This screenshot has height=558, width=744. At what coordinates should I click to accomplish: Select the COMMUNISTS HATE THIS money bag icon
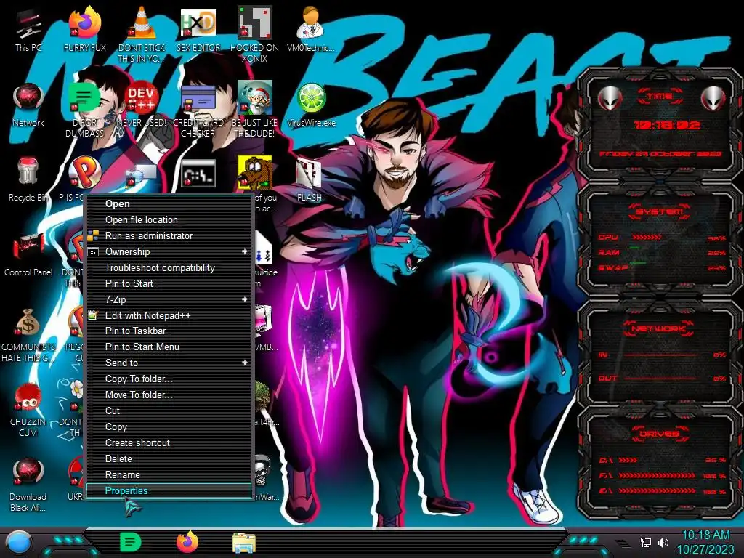[28, 336]
